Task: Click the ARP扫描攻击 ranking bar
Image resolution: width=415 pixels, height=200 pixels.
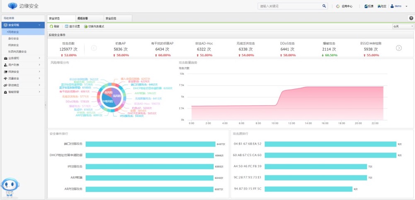Action: (x=149, y=189)
